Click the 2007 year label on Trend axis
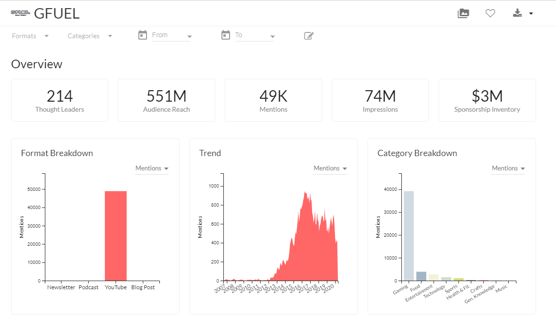 [220, 288]
